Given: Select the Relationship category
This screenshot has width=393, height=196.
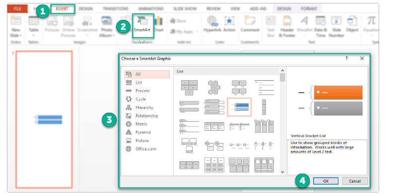Looking at the screenshot, I should [147, 116].
